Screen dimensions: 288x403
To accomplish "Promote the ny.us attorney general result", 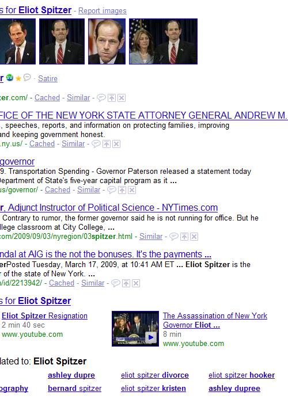I will (107, 144).
